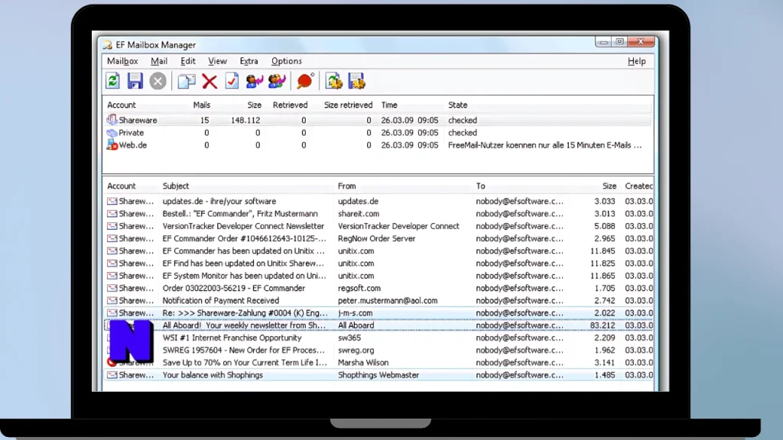The width and height of the screenshot is (783, 440).
Task: Select the EF Commander Order #1046612643 mail
Action: 244,238
